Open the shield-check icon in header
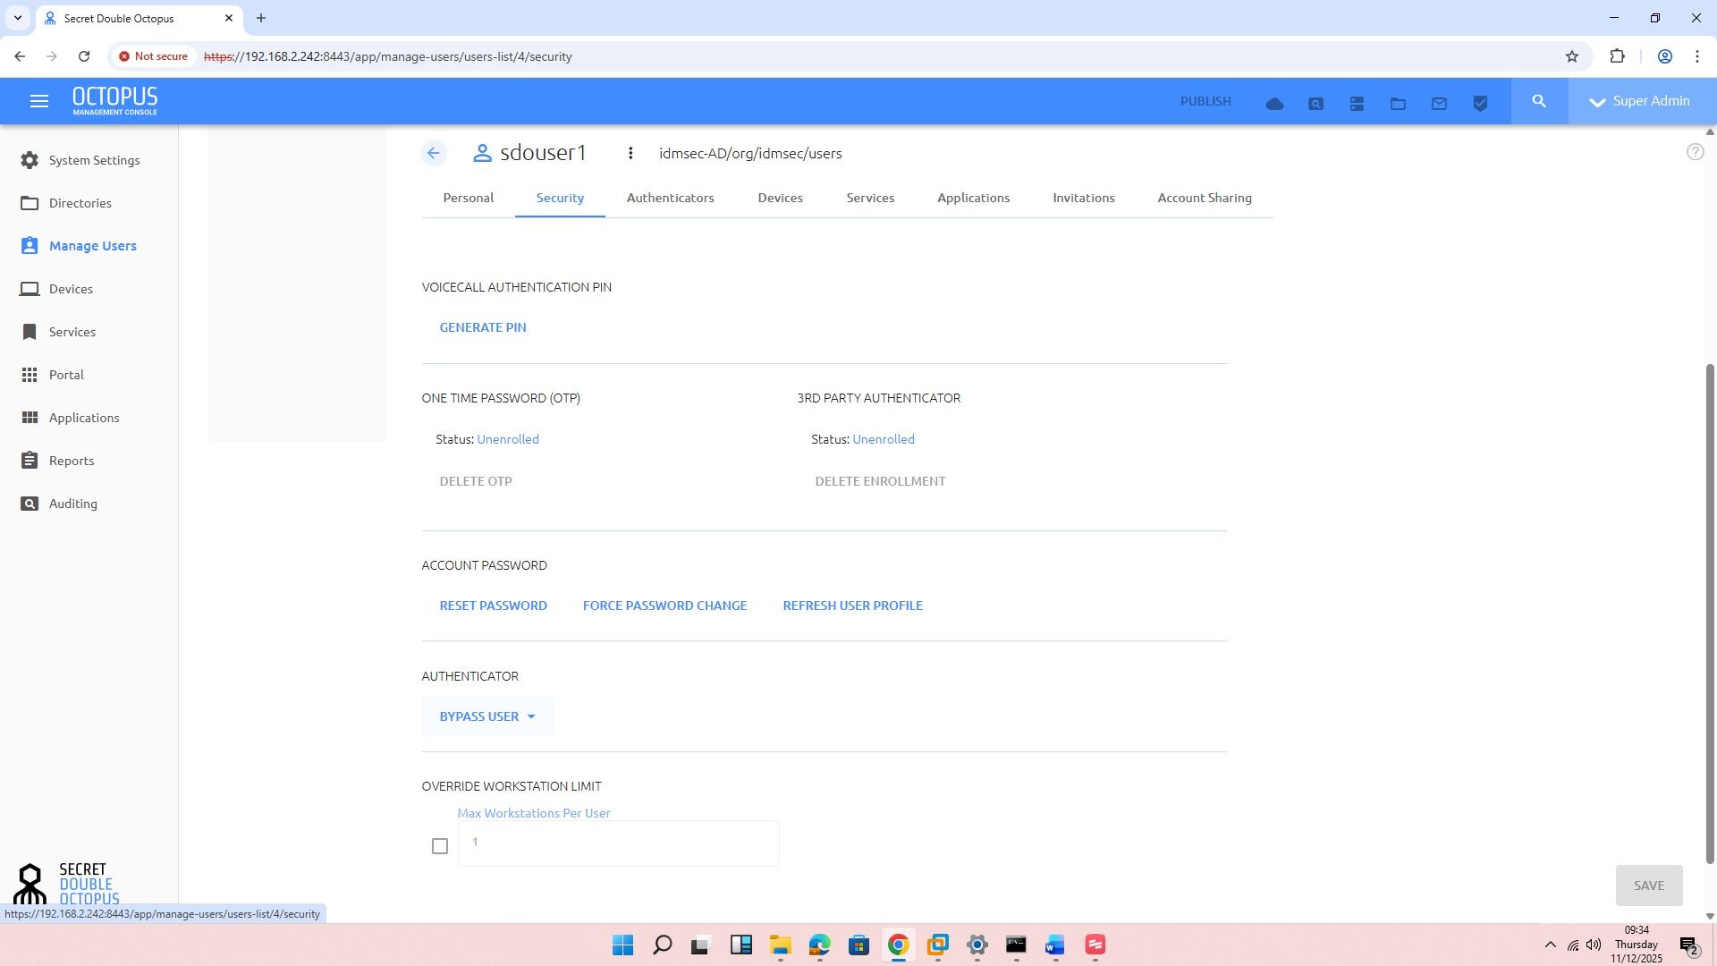 [1480, 103]
